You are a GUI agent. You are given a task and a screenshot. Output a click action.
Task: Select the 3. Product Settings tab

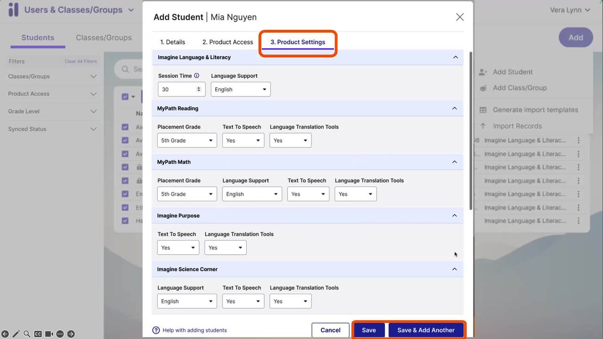point(298,42)
